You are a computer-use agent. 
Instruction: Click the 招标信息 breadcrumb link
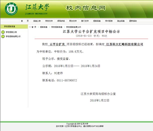tap(44, 27)
